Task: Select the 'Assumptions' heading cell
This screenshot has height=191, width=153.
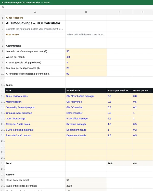Action: click(35, 46)
